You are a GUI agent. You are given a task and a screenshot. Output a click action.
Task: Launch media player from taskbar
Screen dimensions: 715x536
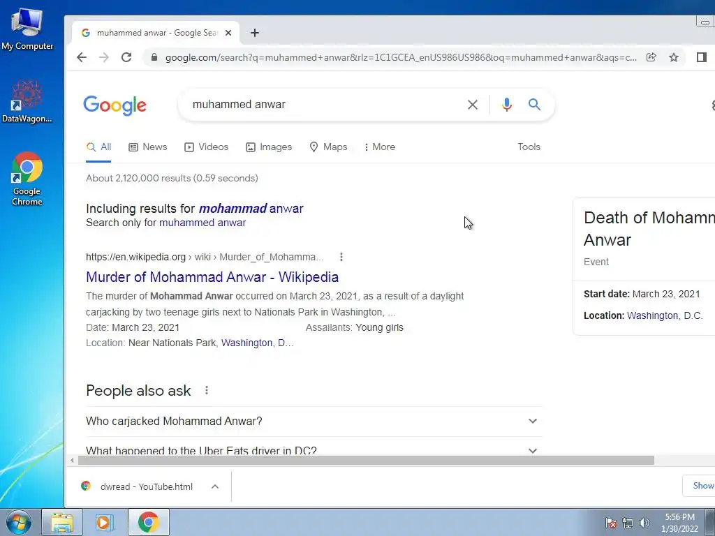(x=105, y=522)
